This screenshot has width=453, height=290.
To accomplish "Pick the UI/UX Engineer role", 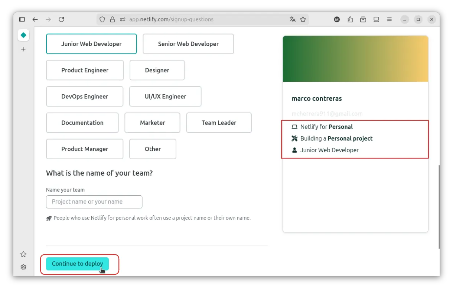I will pyautogui.click(x=165, y=97).
